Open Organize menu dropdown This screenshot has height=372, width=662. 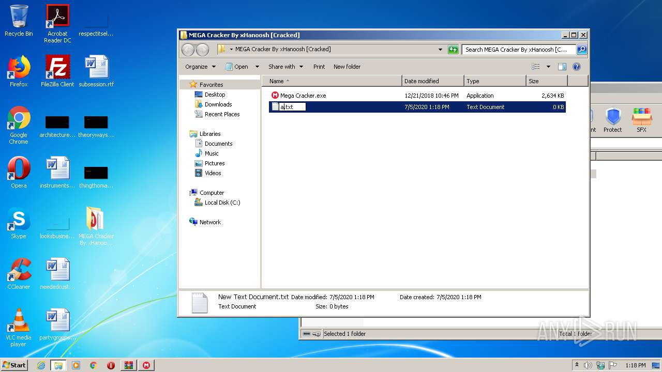pos(200,67)
